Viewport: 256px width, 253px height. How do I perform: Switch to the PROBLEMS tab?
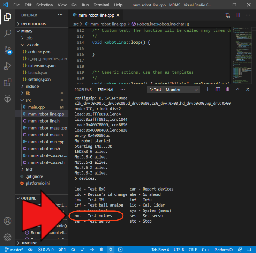pyautogui.click(x=83, y=90)
